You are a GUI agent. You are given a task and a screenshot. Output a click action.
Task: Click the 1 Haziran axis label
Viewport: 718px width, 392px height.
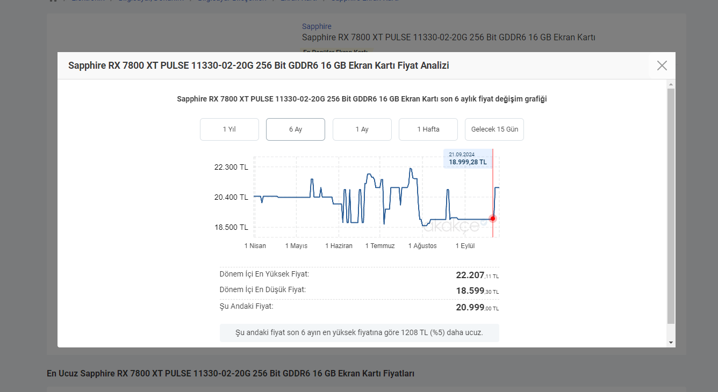339,246
